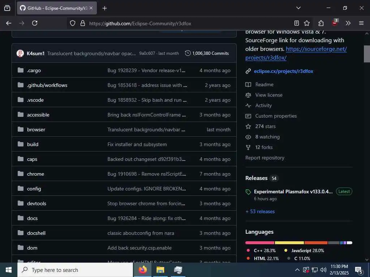Click the Readme book icon
Viewport: 370px width, 277px height.
(248, 84)
